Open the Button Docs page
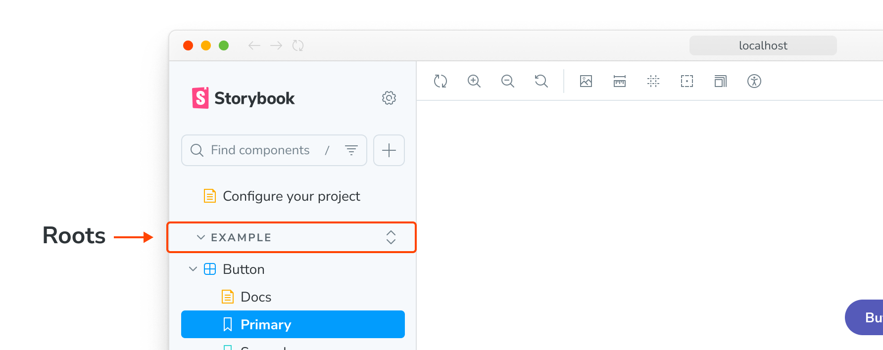Viewport: 883px width, 350px height. click(255, 297)
